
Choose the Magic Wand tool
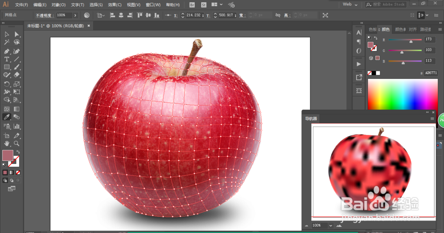7,43
